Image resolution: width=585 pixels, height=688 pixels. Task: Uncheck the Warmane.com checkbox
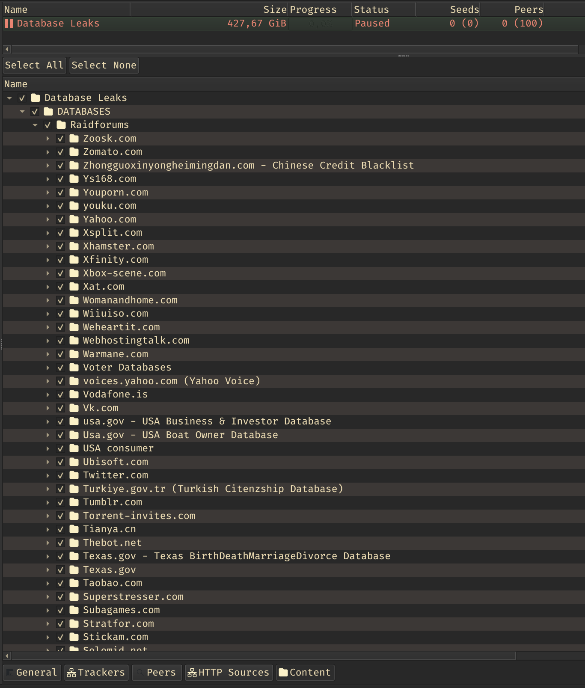[60, 354]
